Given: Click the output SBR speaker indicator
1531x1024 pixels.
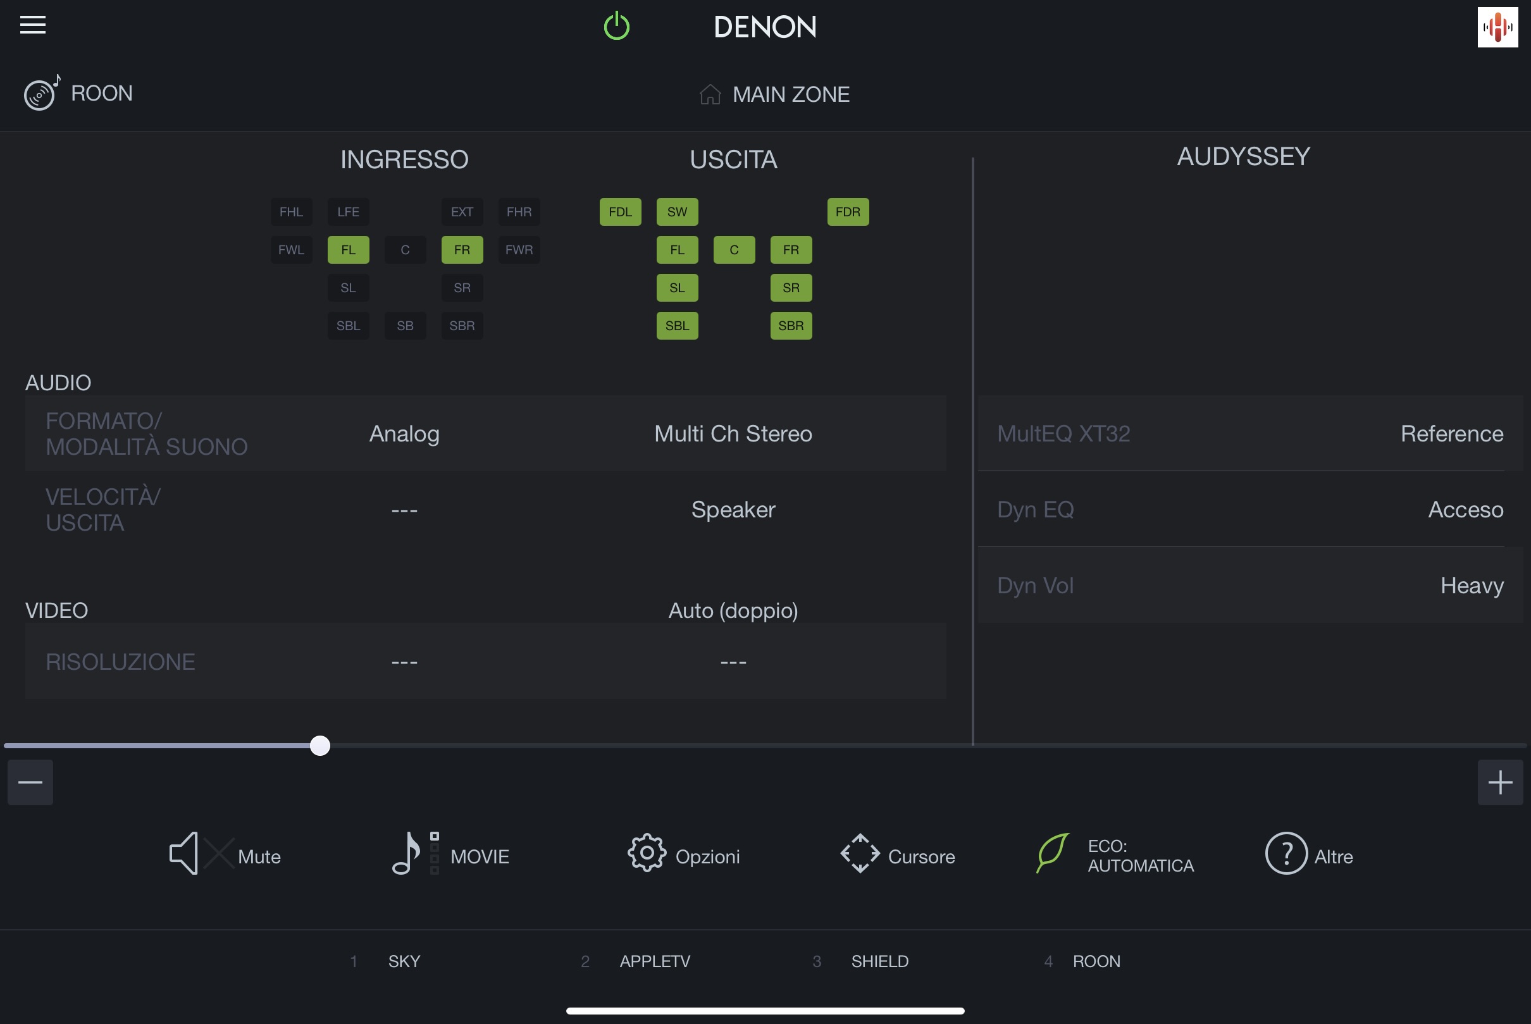Looking at the screenshot, I should click(x=791, y=326).
